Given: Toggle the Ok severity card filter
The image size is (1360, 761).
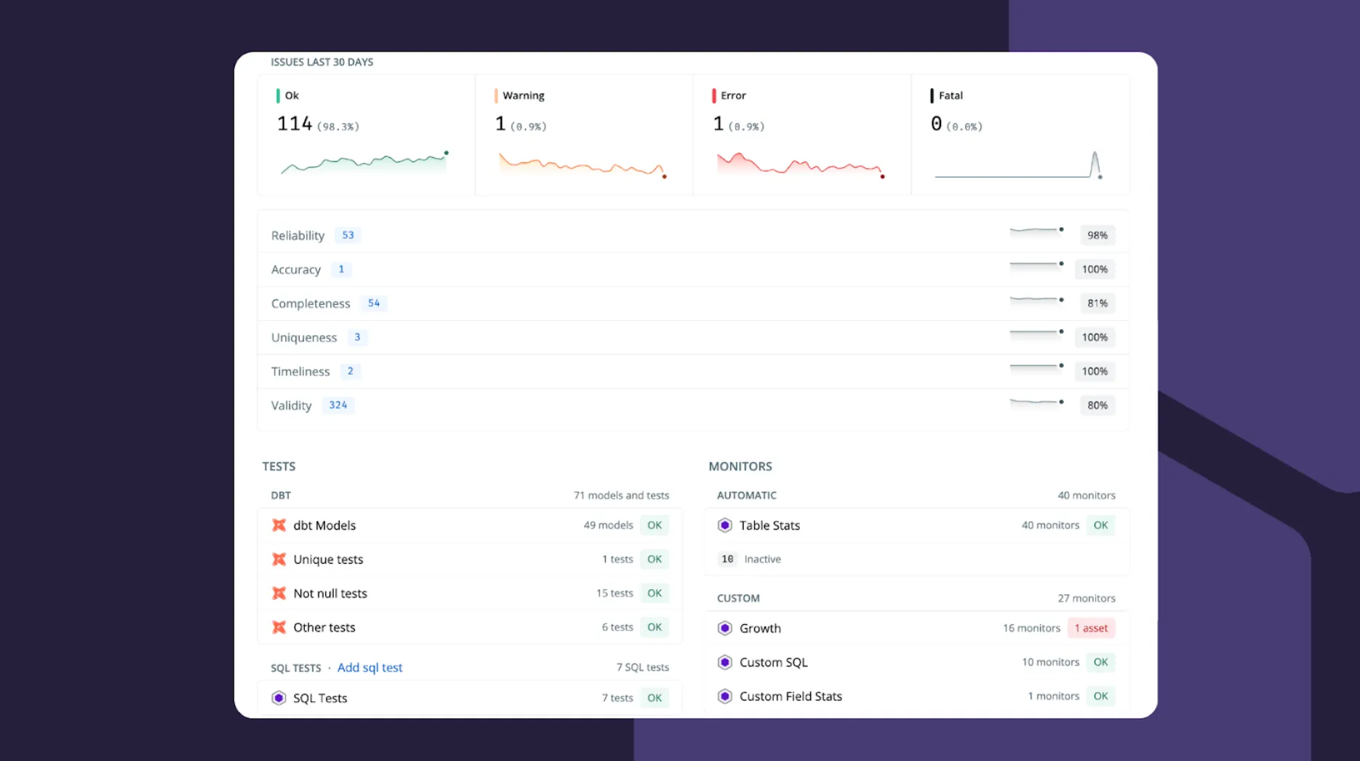Looking at the screenshot, I should (x=365, y=133).
